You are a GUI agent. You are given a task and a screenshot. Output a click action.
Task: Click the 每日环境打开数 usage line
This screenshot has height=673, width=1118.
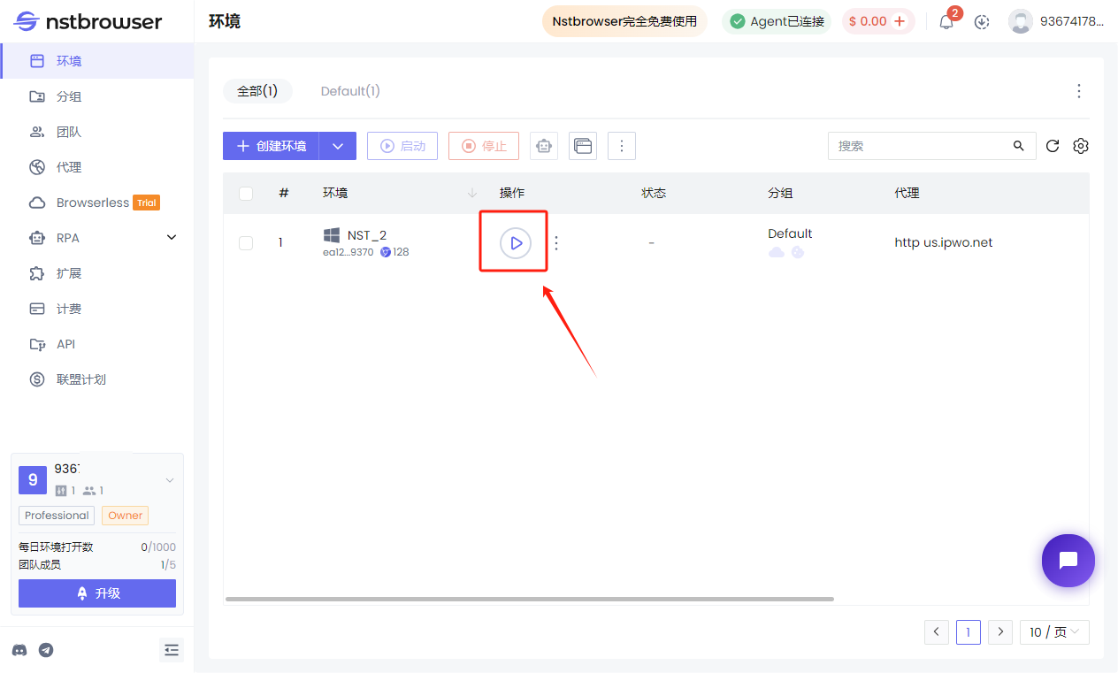click(97, 547)
